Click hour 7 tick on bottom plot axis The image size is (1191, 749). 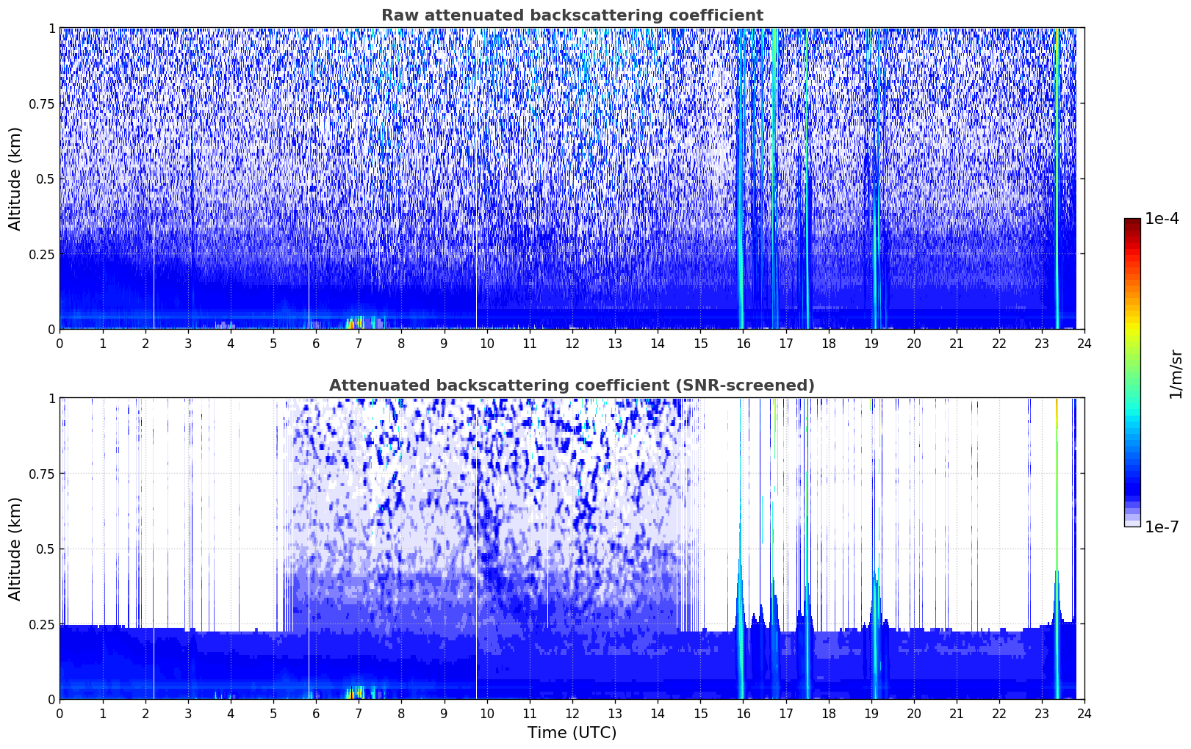pos(359,713)
